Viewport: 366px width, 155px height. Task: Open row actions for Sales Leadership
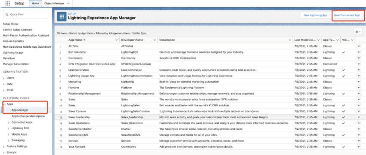tap(359, 117)
